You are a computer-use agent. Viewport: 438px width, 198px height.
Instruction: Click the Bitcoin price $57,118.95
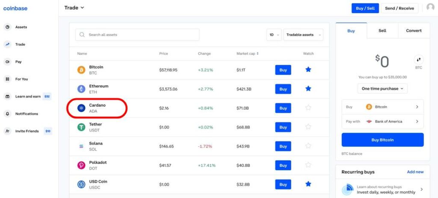[x=168, y=70]
